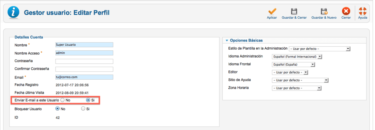This screenshot has width=375, height=130.
Task: Click the Nombre Acceso field
Action: tap(84, 53)
